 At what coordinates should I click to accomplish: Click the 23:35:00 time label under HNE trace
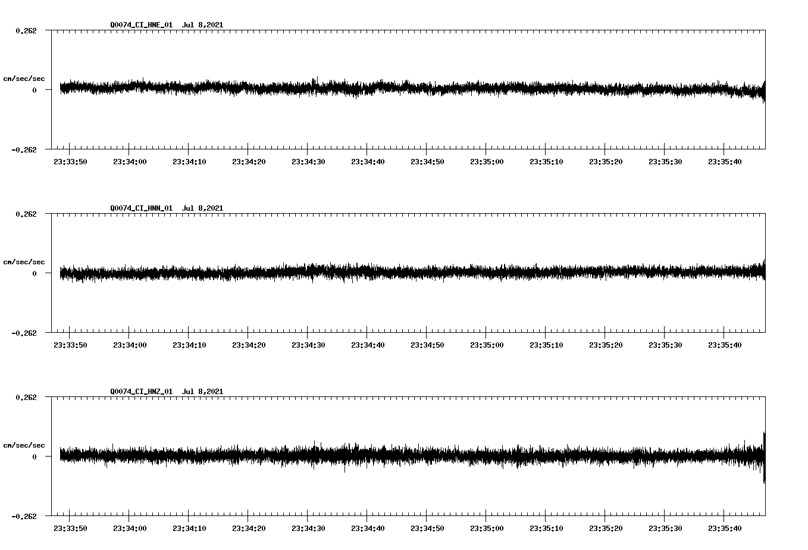487,161
